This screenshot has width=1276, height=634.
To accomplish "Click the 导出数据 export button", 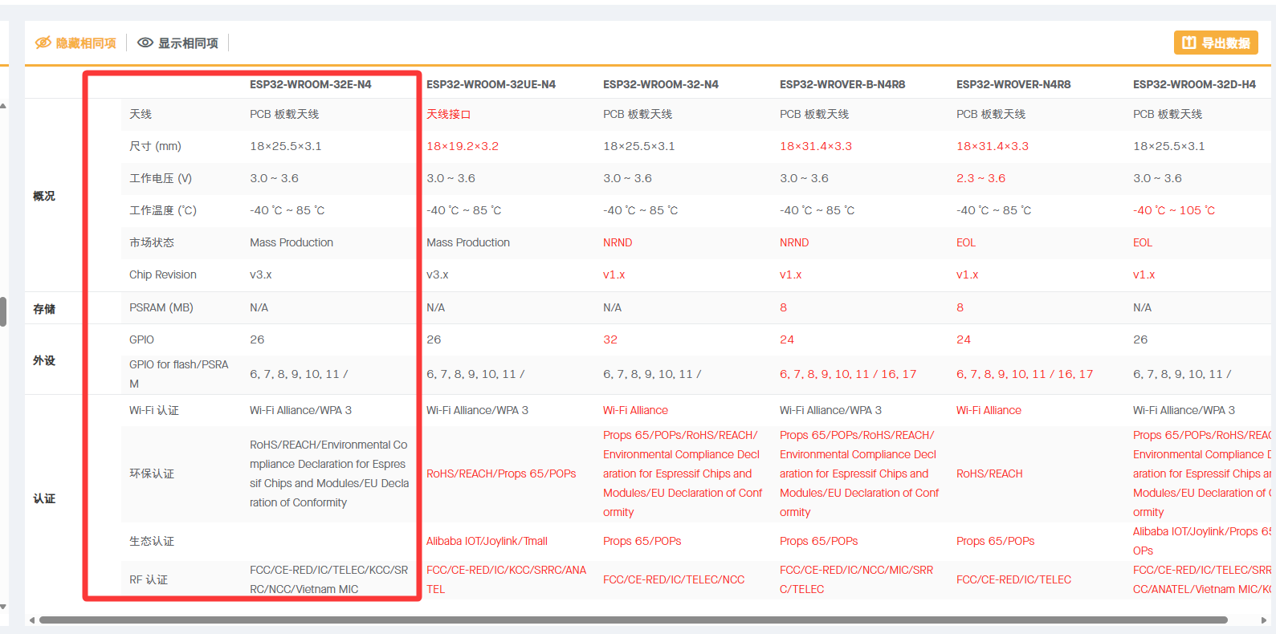I will (x=1216, y=43).
